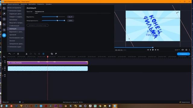The width and height of the screenshot is (193, 108).
Task: Open the Коррекция цвета tool
Action: coord(15,14)
